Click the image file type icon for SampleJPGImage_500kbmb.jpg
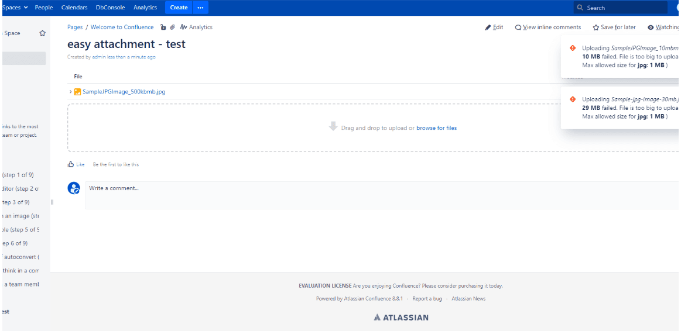The image size is (681, 331). click(x=77, y=92)
